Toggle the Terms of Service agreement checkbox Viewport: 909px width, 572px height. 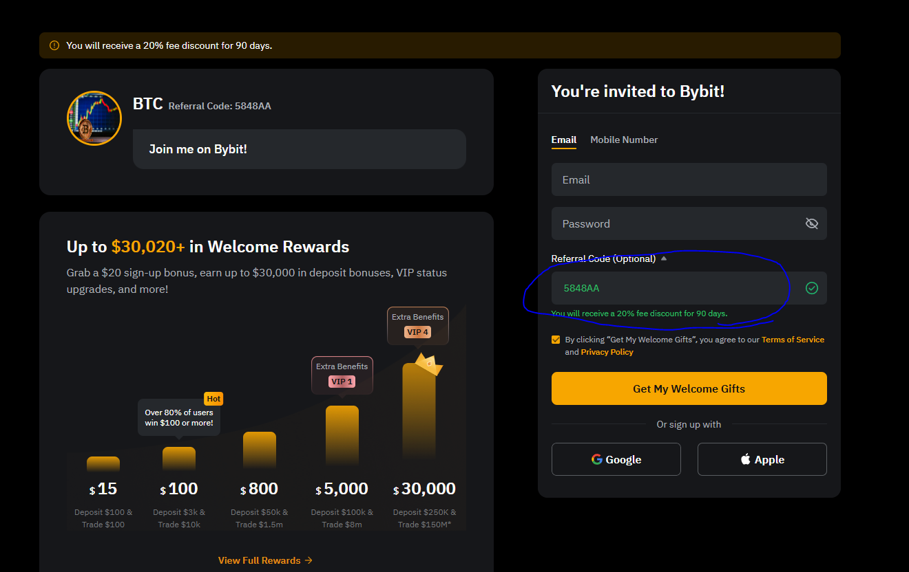click(556, 340)
